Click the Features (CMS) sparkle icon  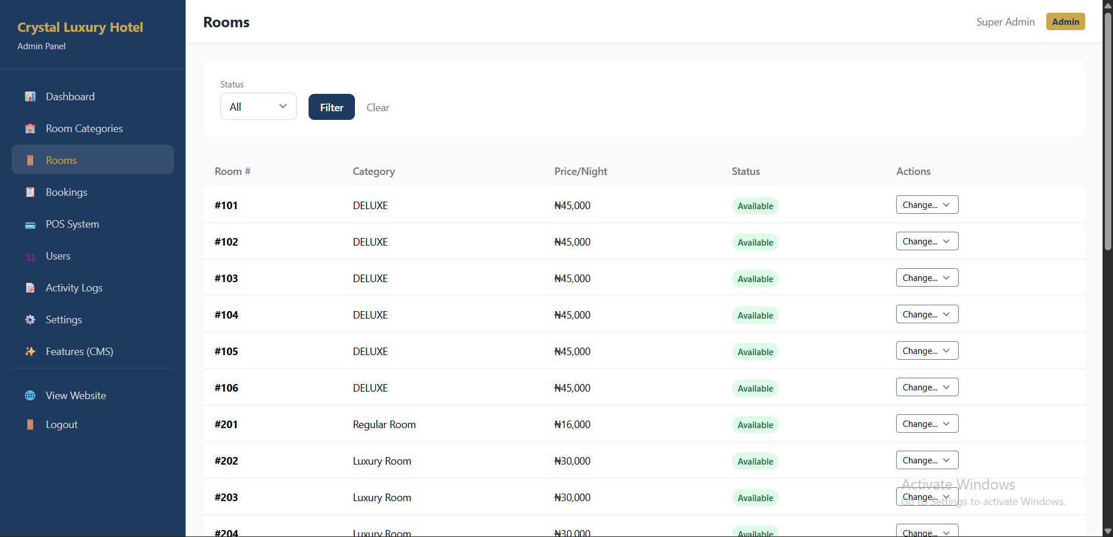[x=30, y=351]
